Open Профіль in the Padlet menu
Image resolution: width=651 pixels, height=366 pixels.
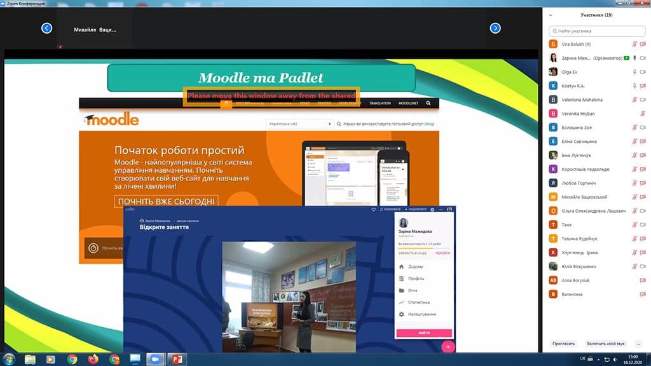point(416,278)
